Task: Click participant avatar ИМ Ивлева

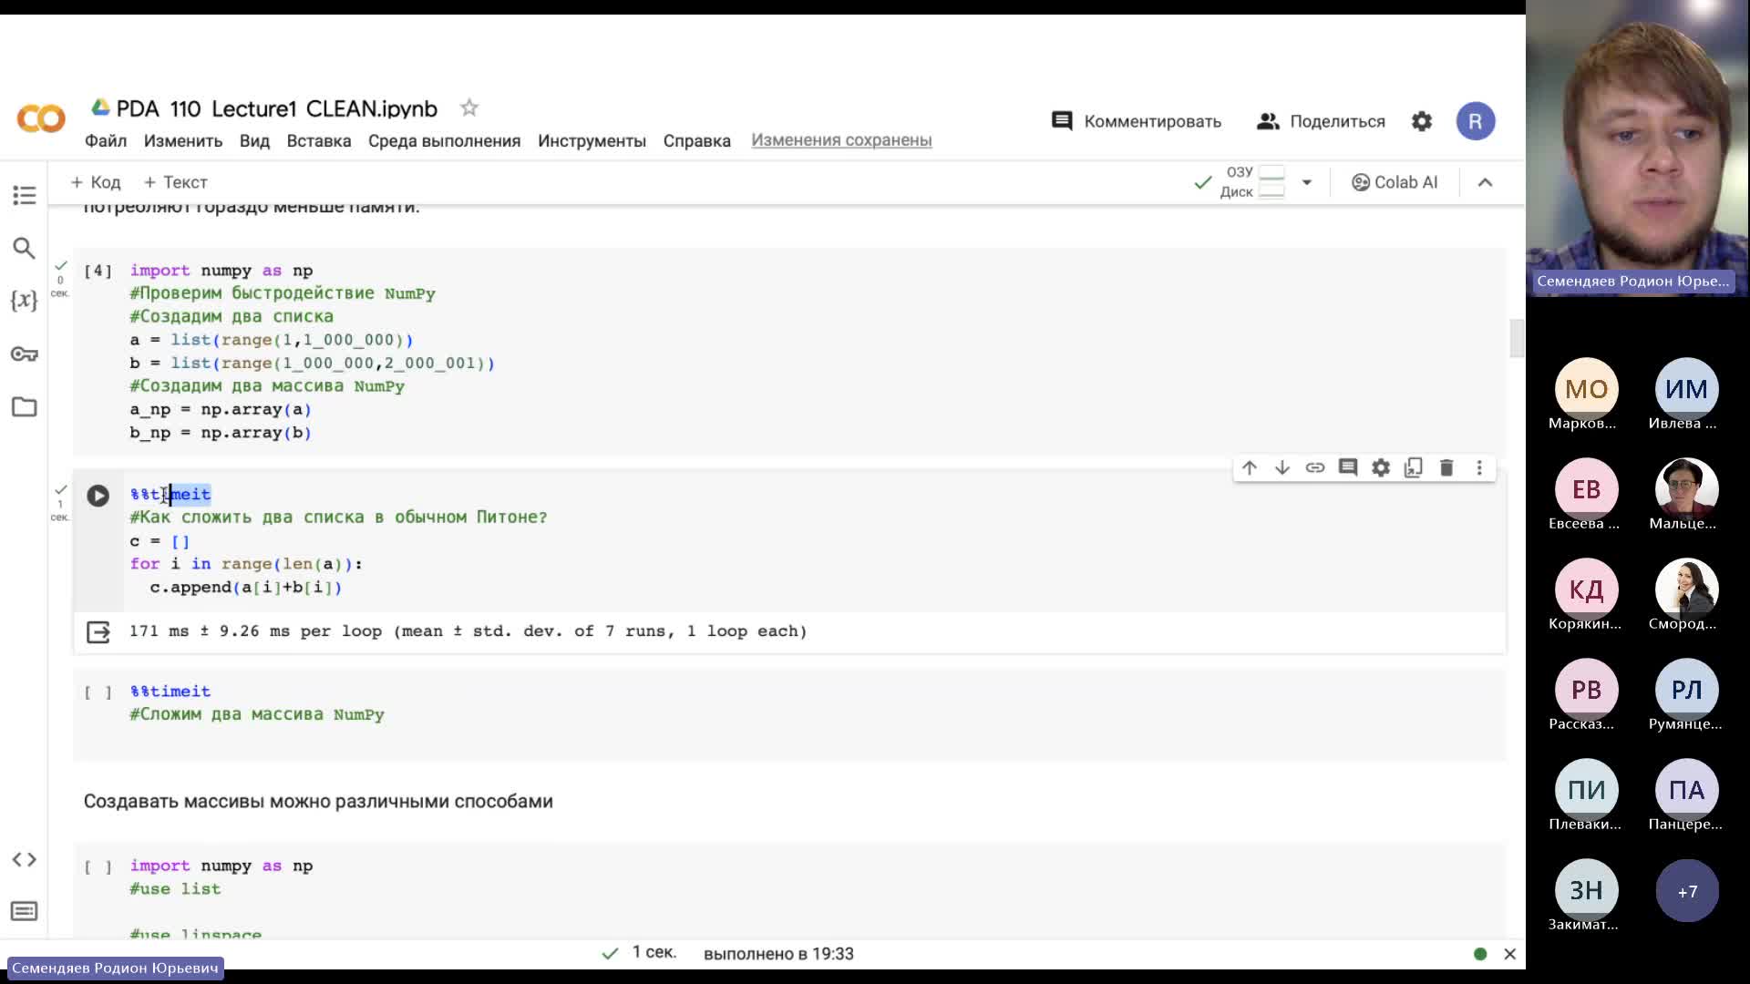Action: pyautogui.click(x=1686, y=389)
